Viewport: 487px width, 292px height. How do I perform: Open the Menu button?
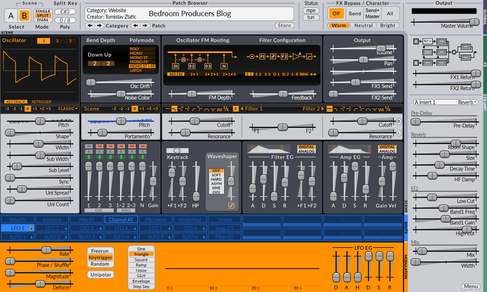click(471, 286)
